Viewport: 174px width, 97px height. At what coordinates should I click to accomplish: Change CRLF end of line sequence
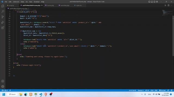click(x=152, y=90)
